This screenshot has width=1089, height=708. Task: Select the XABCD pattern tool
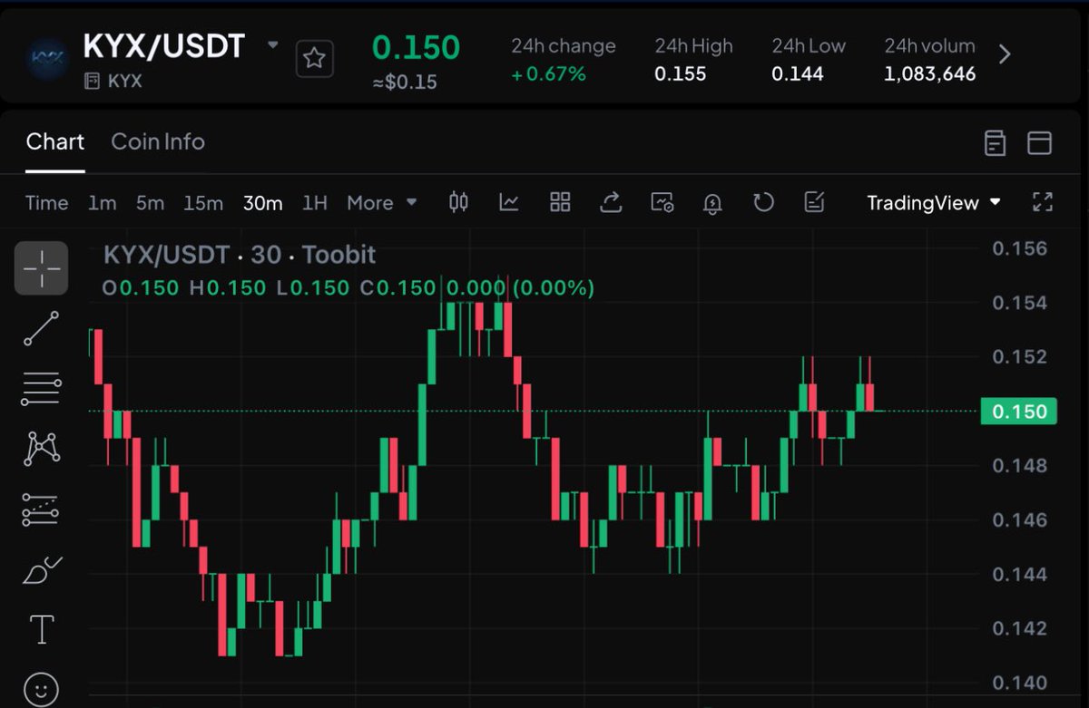[41, 449]
